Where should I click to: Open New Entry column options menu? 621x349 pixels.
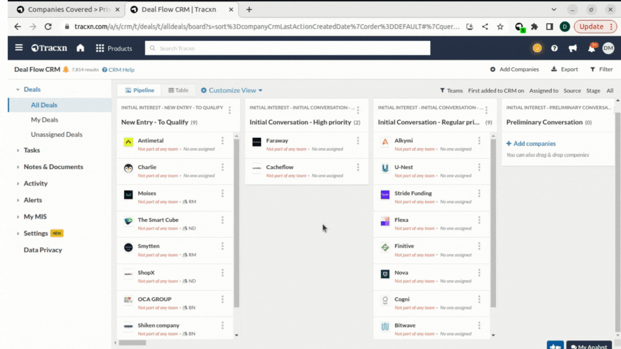230,110
